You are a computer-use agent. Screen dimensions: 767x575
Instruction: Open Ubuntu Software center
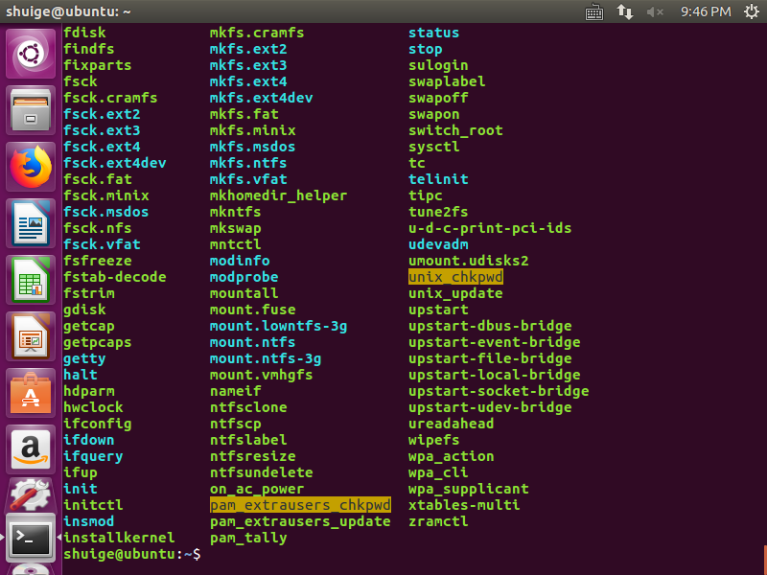pos(31,394)
